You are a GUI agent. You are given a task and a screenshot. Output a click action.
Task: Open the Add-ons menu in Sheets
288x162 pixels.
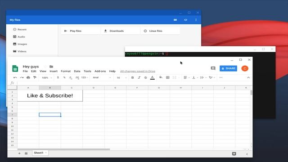click(x=100, y=71)
